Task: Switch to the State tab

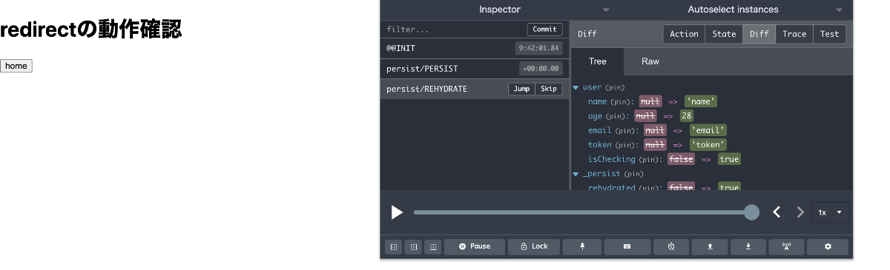Action: coord(724,34)
